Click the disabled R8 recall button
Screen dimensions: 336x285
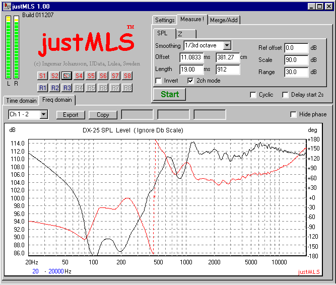[x=127, y=88]
